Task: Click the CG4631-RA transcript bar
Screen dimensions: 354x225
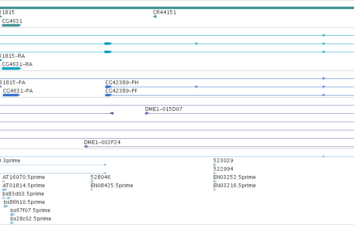Action: click(12, 68)
